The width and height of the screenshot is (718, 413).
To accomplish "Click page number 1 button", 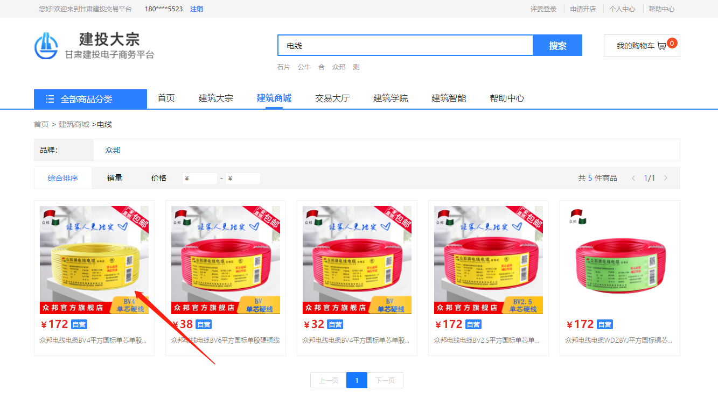I will (x=357, y=380).
